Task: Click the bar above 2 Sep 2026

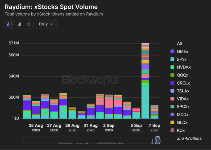Action: (109, 107)
